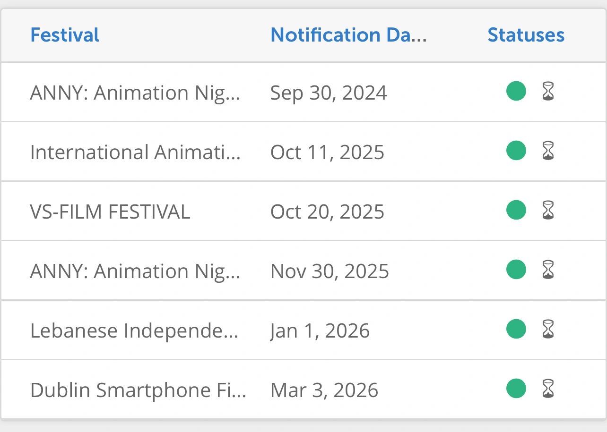This screenshot has width=607, height=432.
Task: Click hourglass icon in Dublin Smartphone row
Action: pyautogui.click(x=547, y=389)
